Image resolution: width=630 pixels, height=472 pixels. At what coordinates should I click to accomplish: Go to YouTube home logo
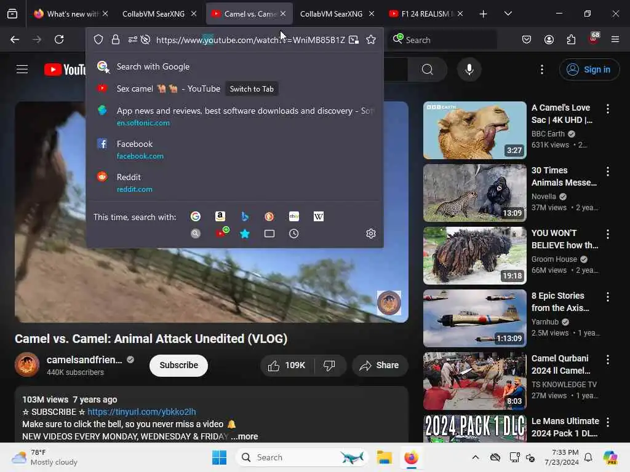point(64,69)
